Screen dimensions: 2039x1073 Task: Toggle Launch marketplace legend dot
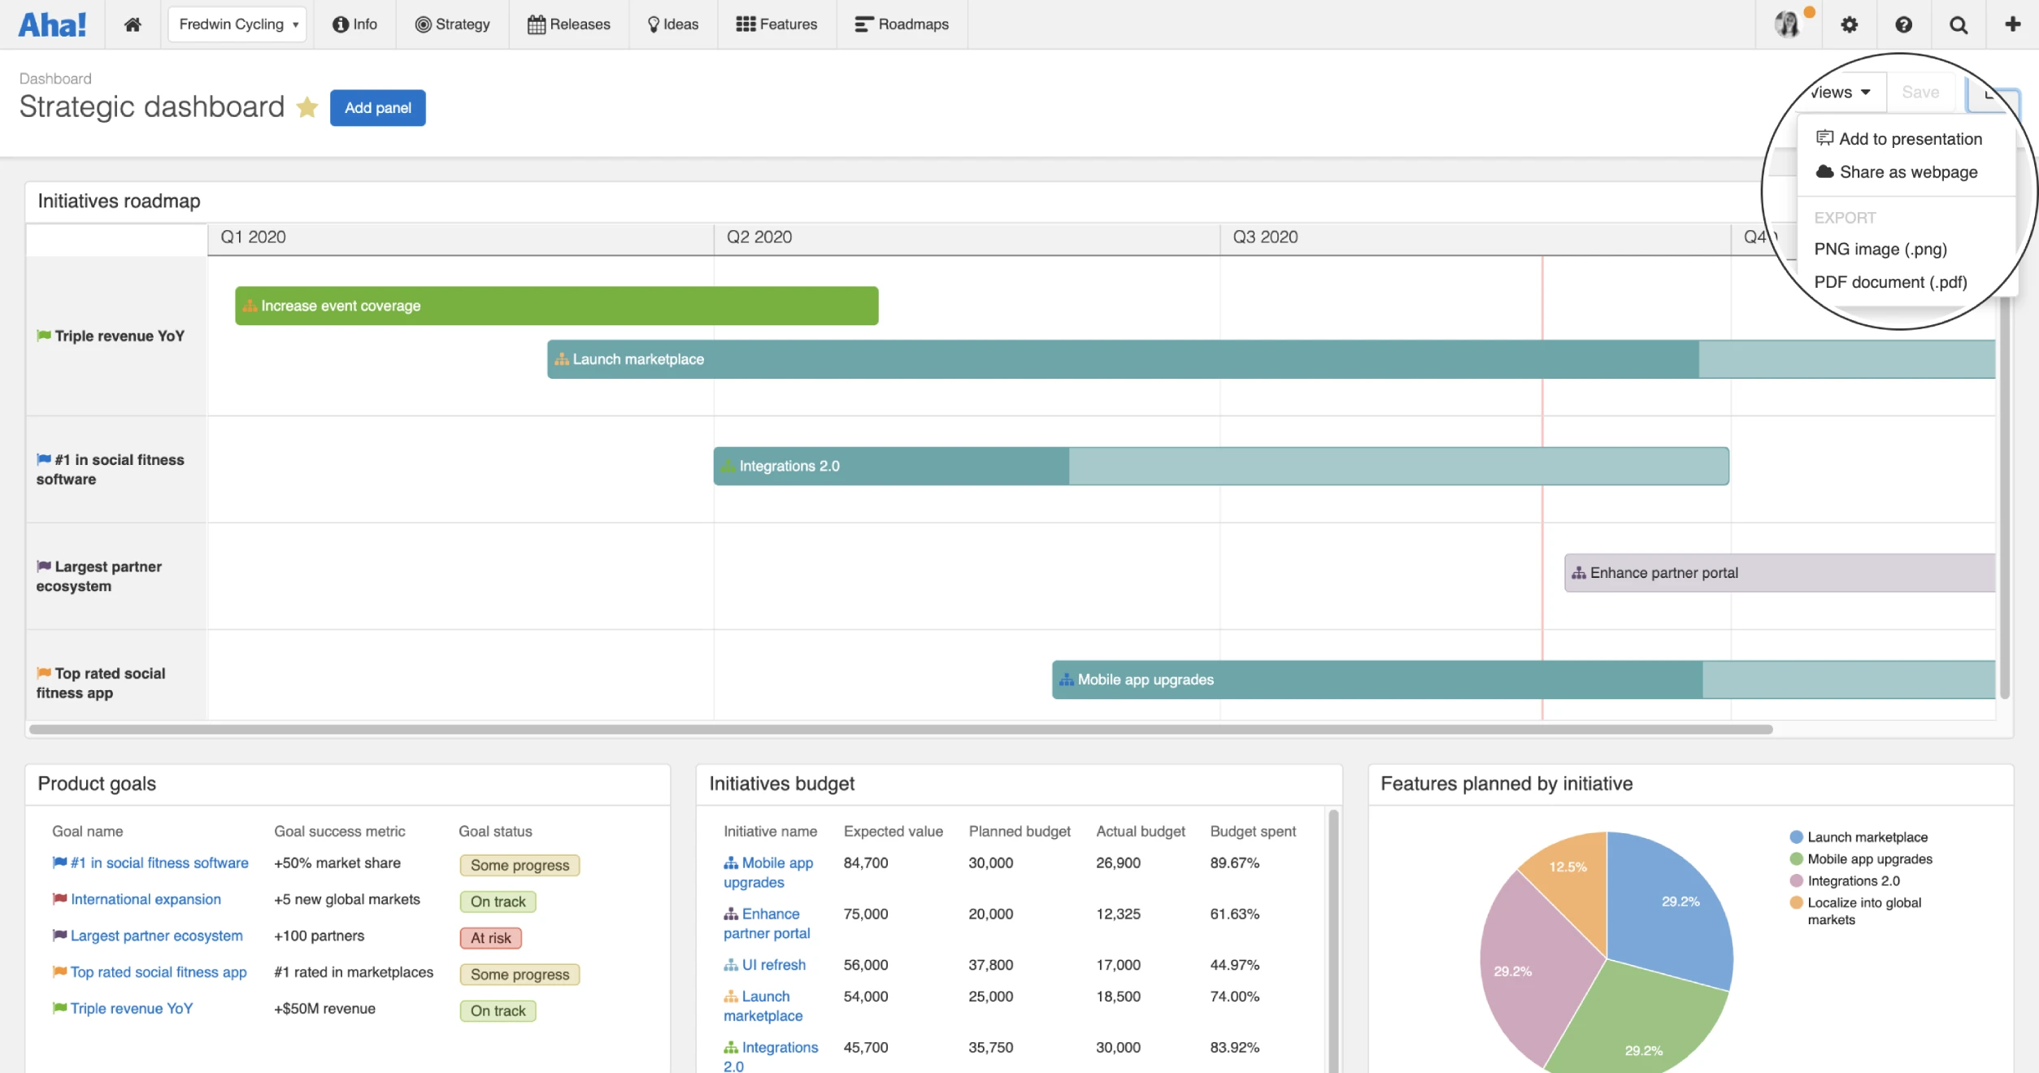click(x=1797, y=837)
